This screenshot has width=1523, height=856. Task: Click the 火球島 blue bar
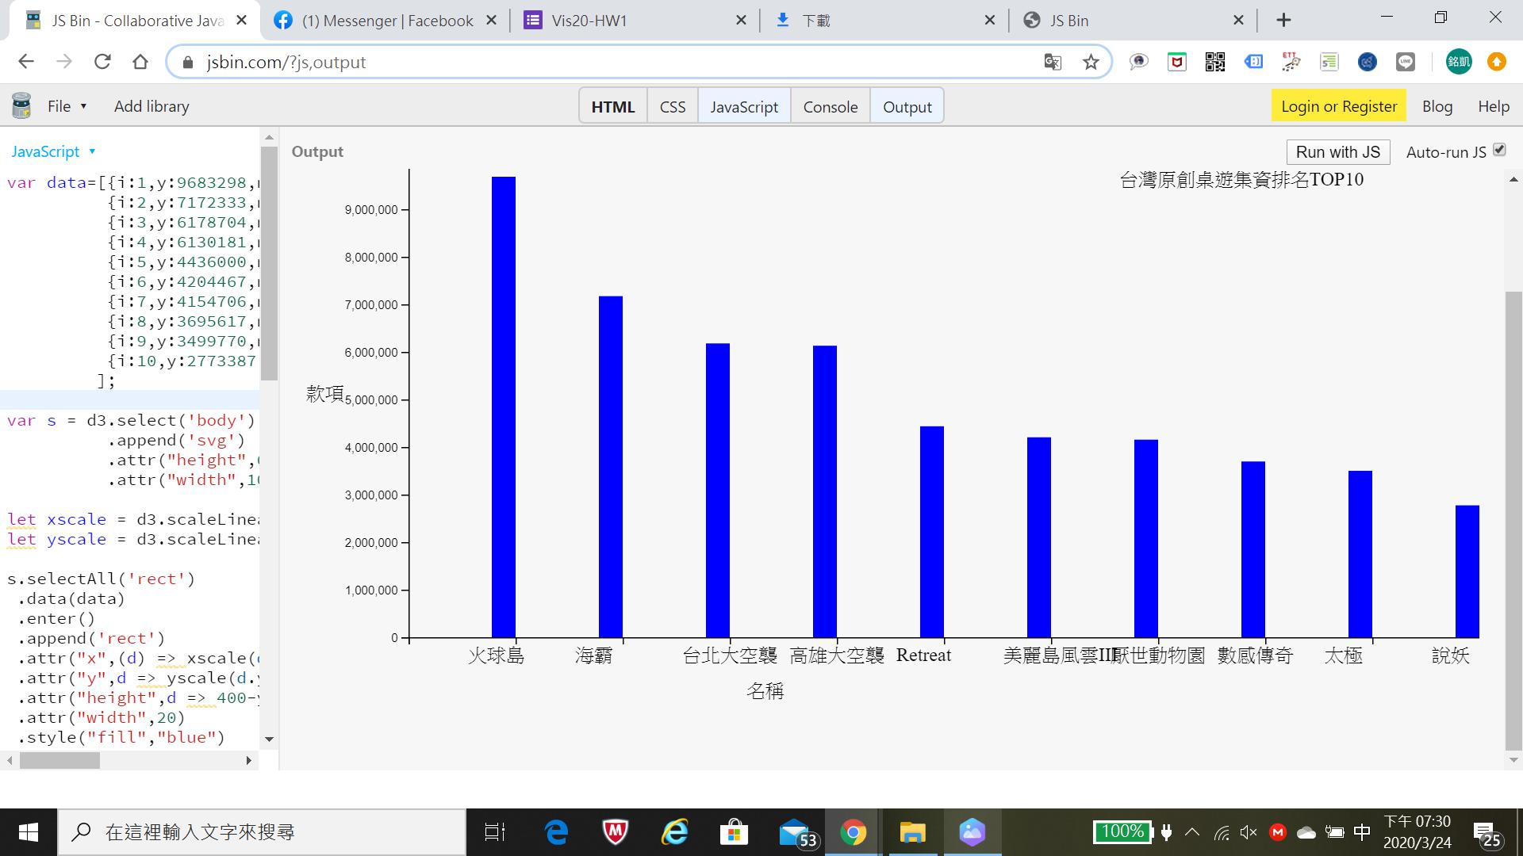click(504, 407)
